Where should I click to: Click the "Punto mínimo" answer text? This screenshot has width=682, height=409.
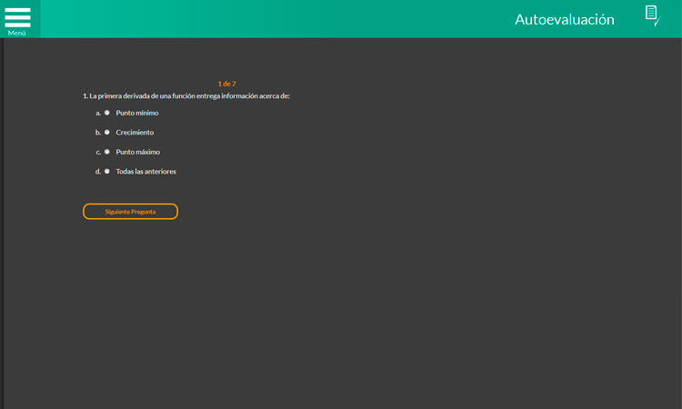(137, 113)
